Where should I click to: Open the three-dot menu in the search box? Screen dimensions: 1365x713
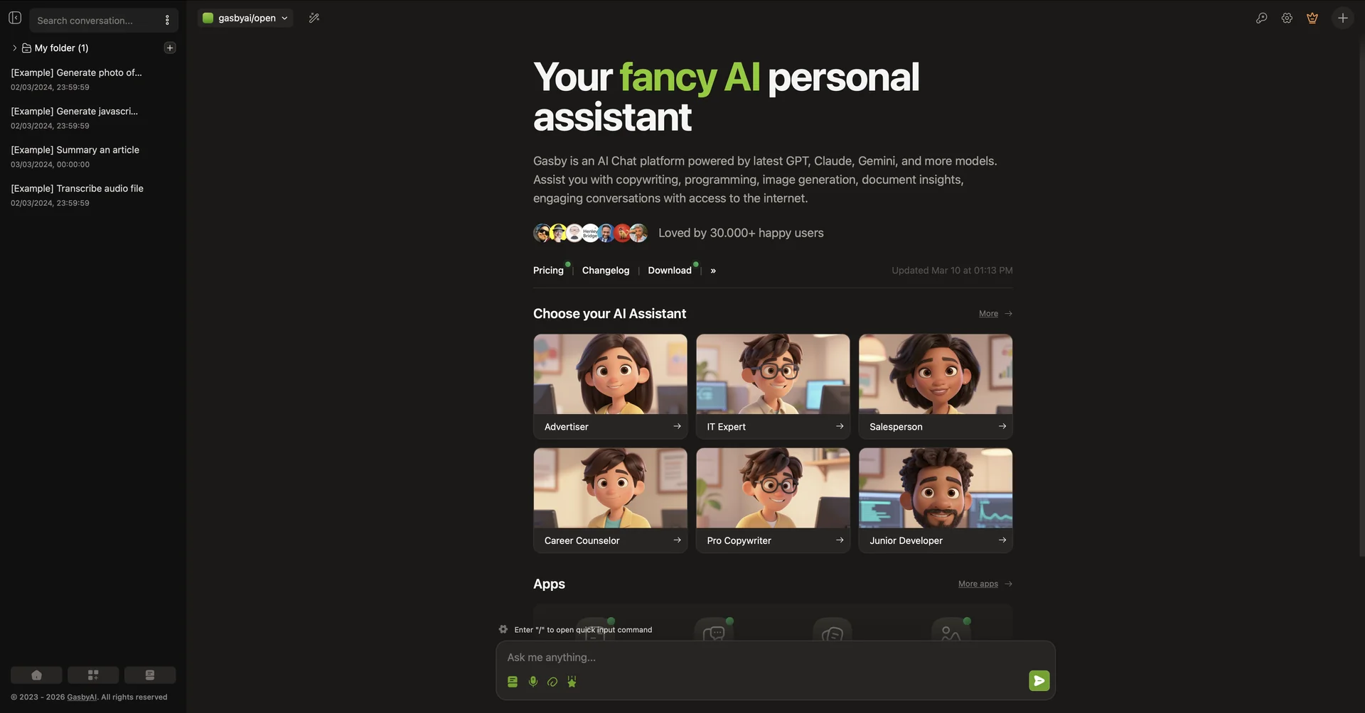[167, 20]
